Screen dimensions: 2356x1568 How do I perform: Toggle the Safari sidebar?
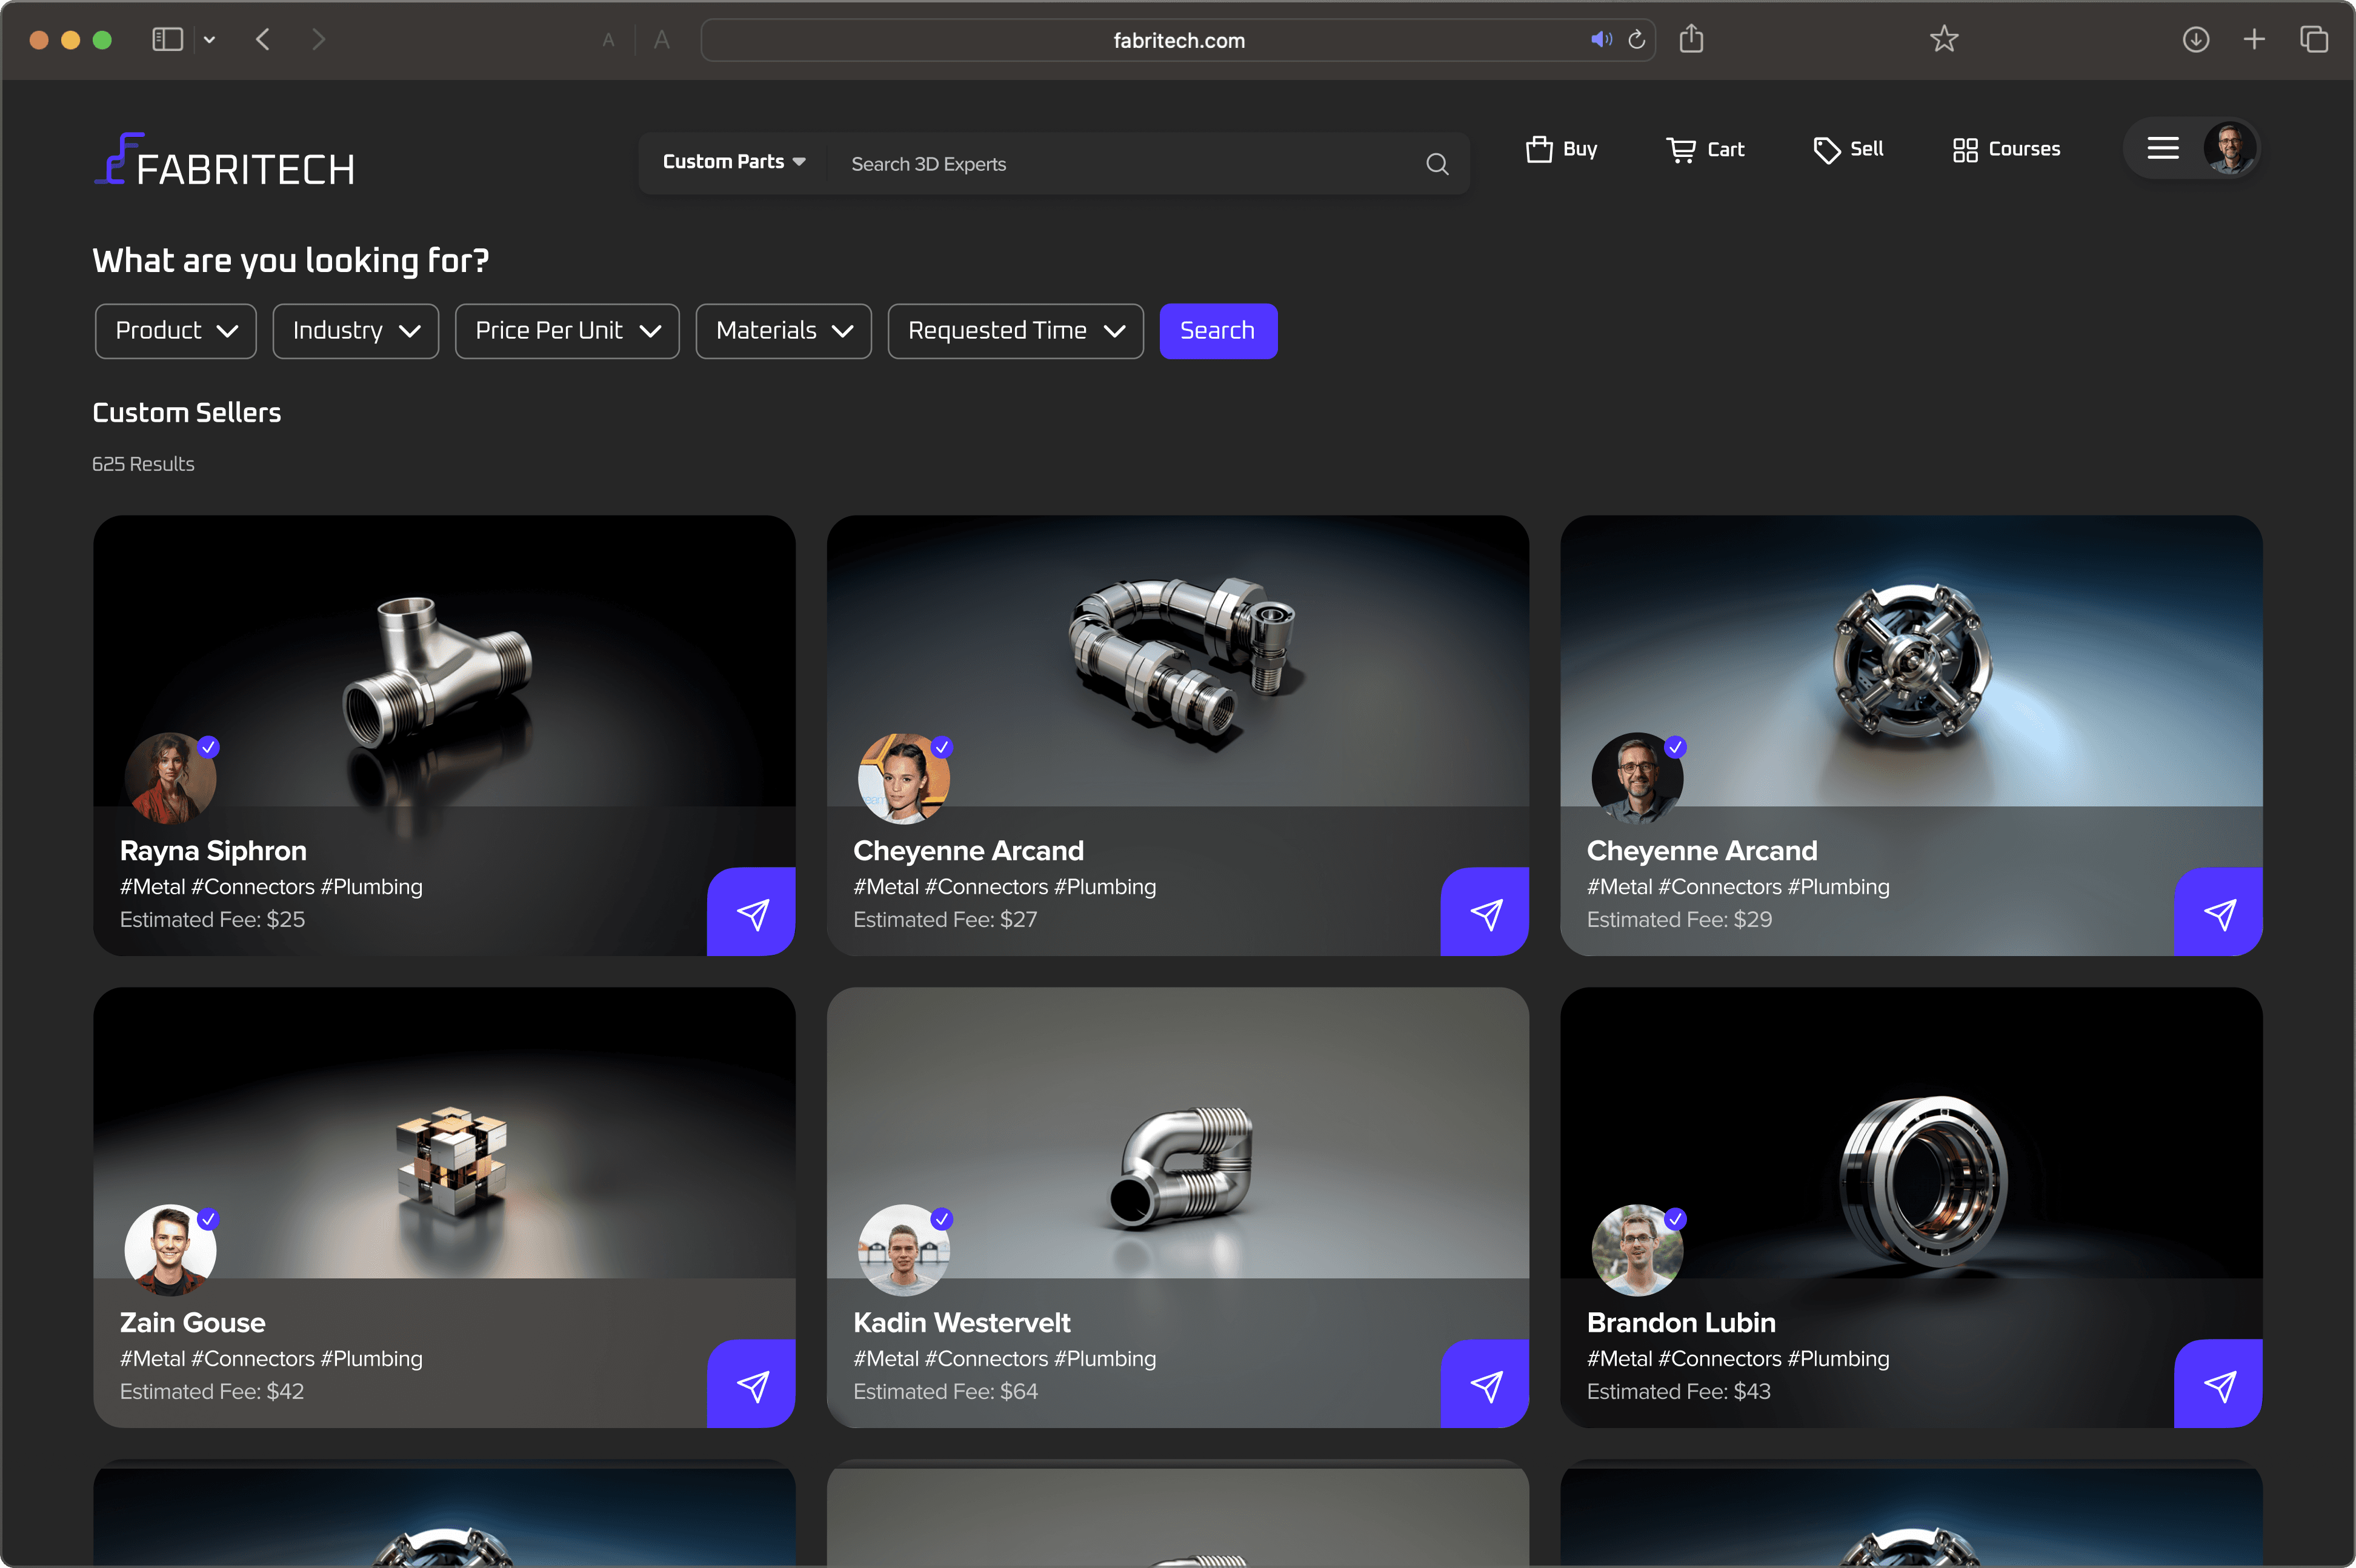[x=167, y=40]
